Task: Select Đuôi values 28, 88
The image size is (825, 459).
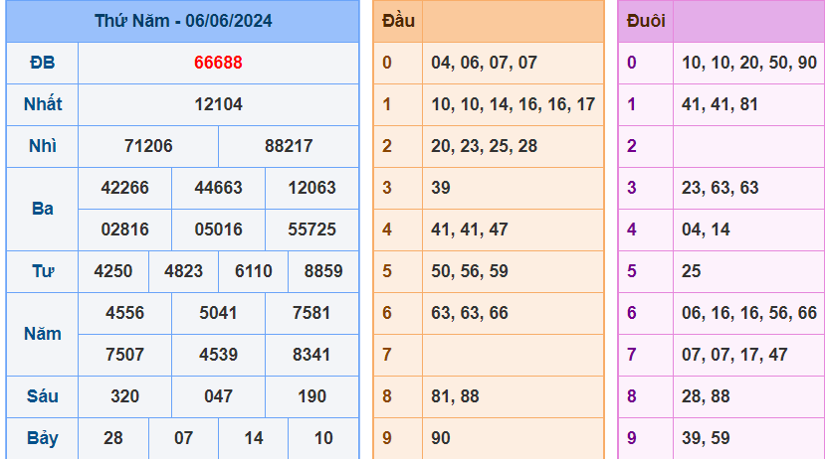Action: click(706, 397)
